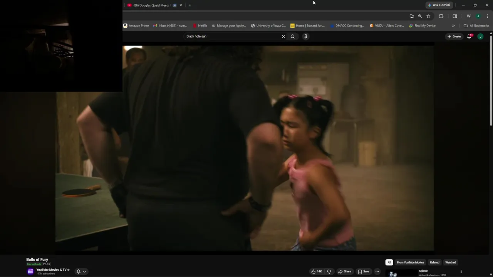Clear the 'black hole sun' search text
Screen dimensions: 493x277
point(283,36)
